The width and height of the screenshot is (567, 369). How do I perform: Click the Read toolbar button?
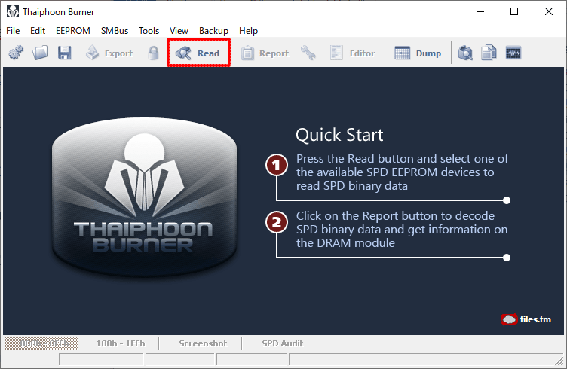pyautogui.click(x=198, y=53)
